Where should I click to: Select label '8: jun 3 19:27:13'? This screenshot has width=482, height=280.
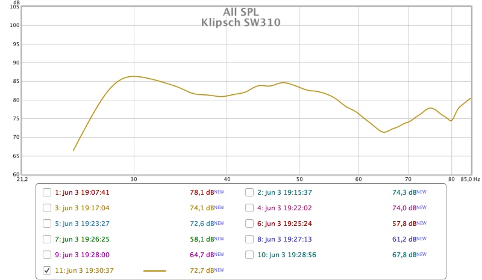(284, 239)
